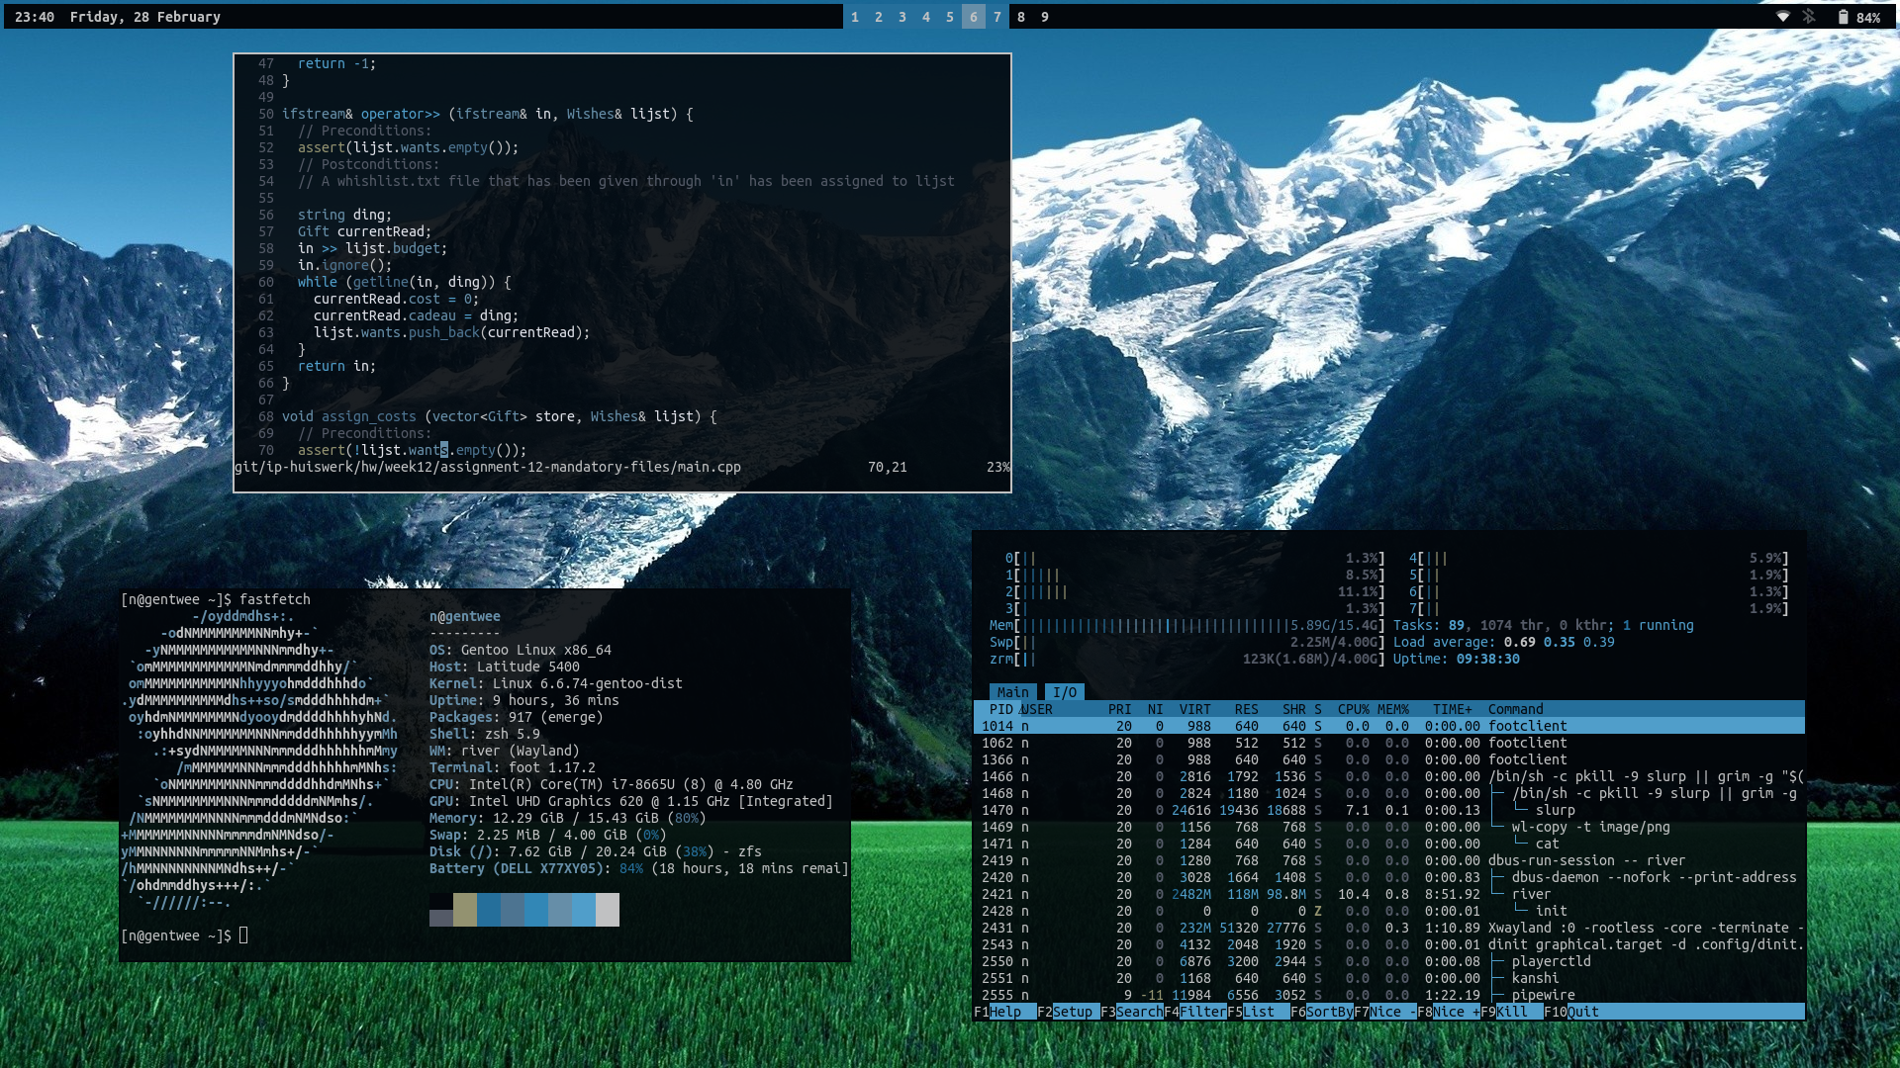Sort htop by the PID column header

[1001, 709]
